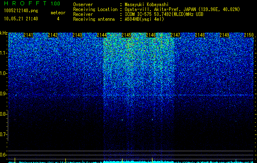Viewport: 257px width, 163px height.
Task: Click the A504HB(yagi 4el) antenna text
Action: point(144,19)
